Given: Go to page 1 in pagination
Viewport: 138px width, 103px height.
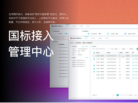Looking at the screenshot, I should pos(115,95).
